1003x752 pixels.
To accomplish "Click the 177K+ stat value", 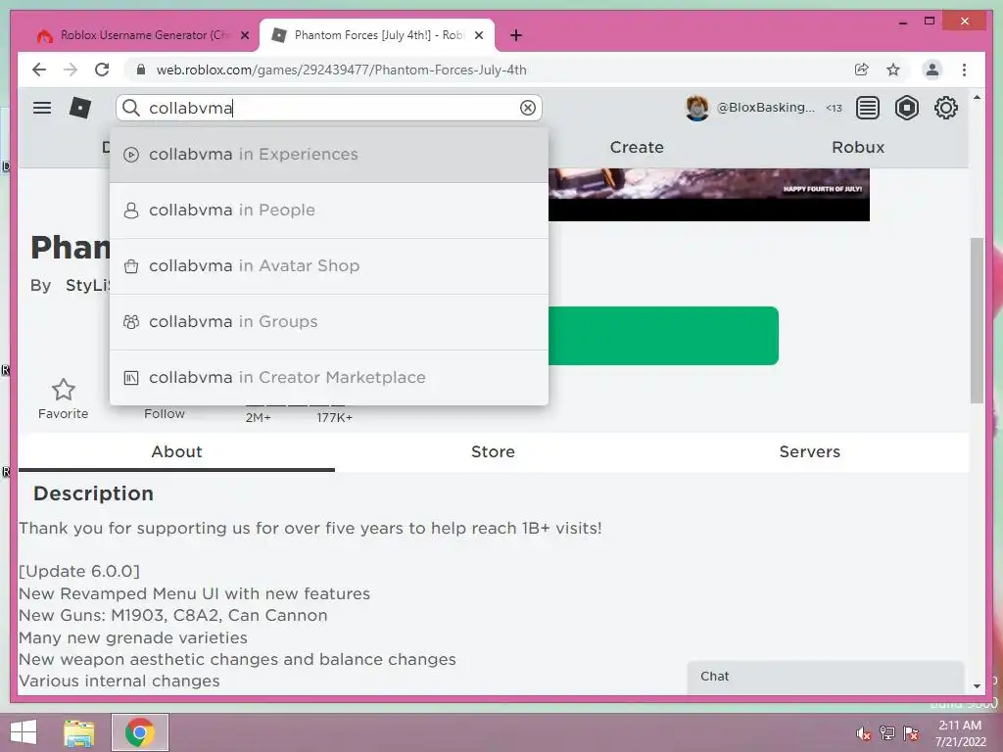I will coord(335,417).
